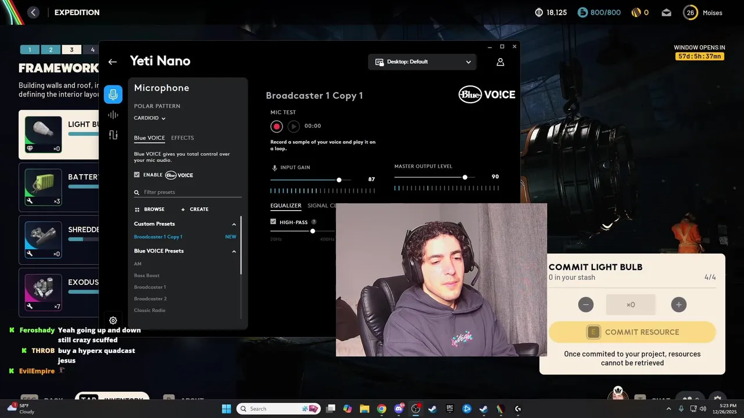This screenshot has height=418, width=744.
Task: Select the Broadcaster 1 Copy 1 preset
Action: [158, 237]
